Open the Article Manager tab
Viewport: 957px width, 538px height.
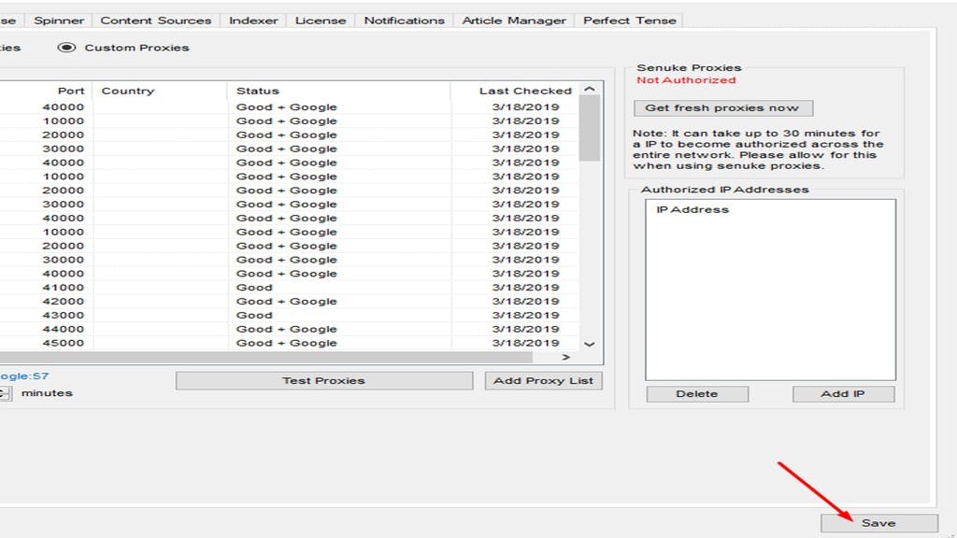click(x=514, y=21)
